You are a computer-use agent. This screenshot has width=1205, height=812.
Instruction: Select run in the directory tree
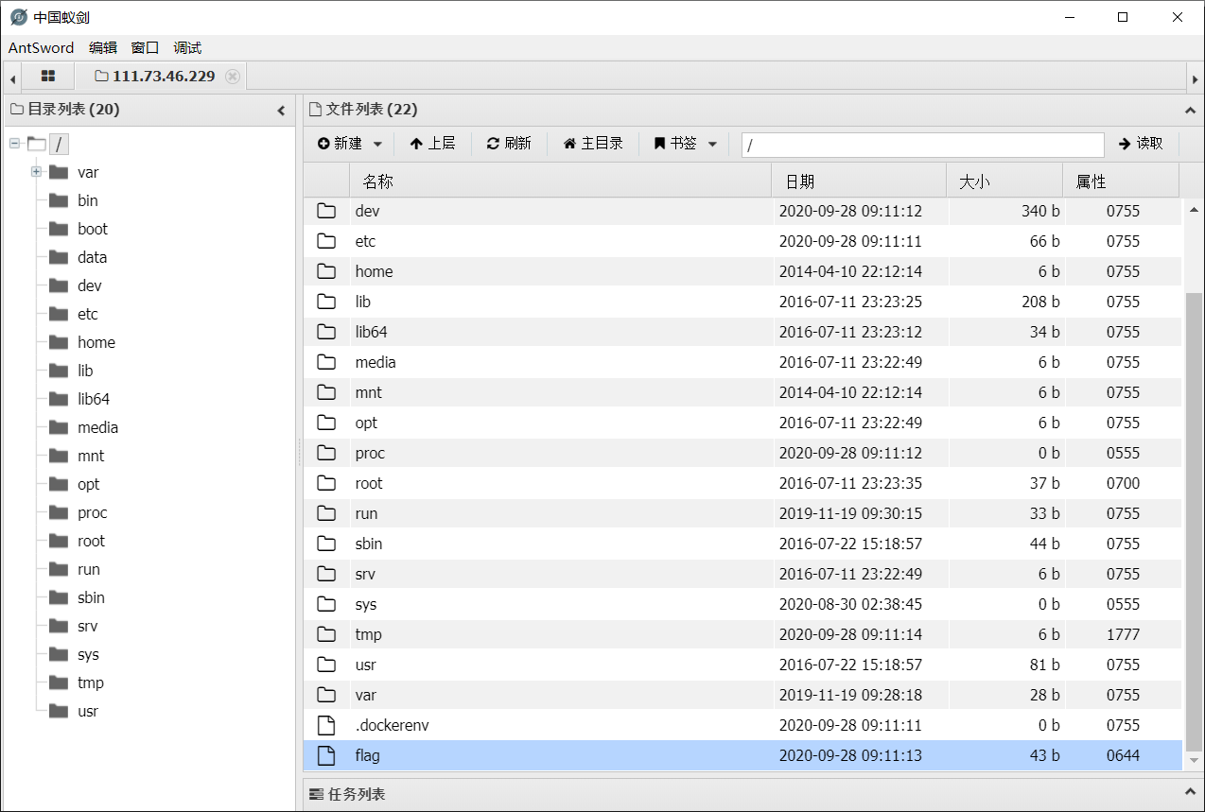coord(89,569)
